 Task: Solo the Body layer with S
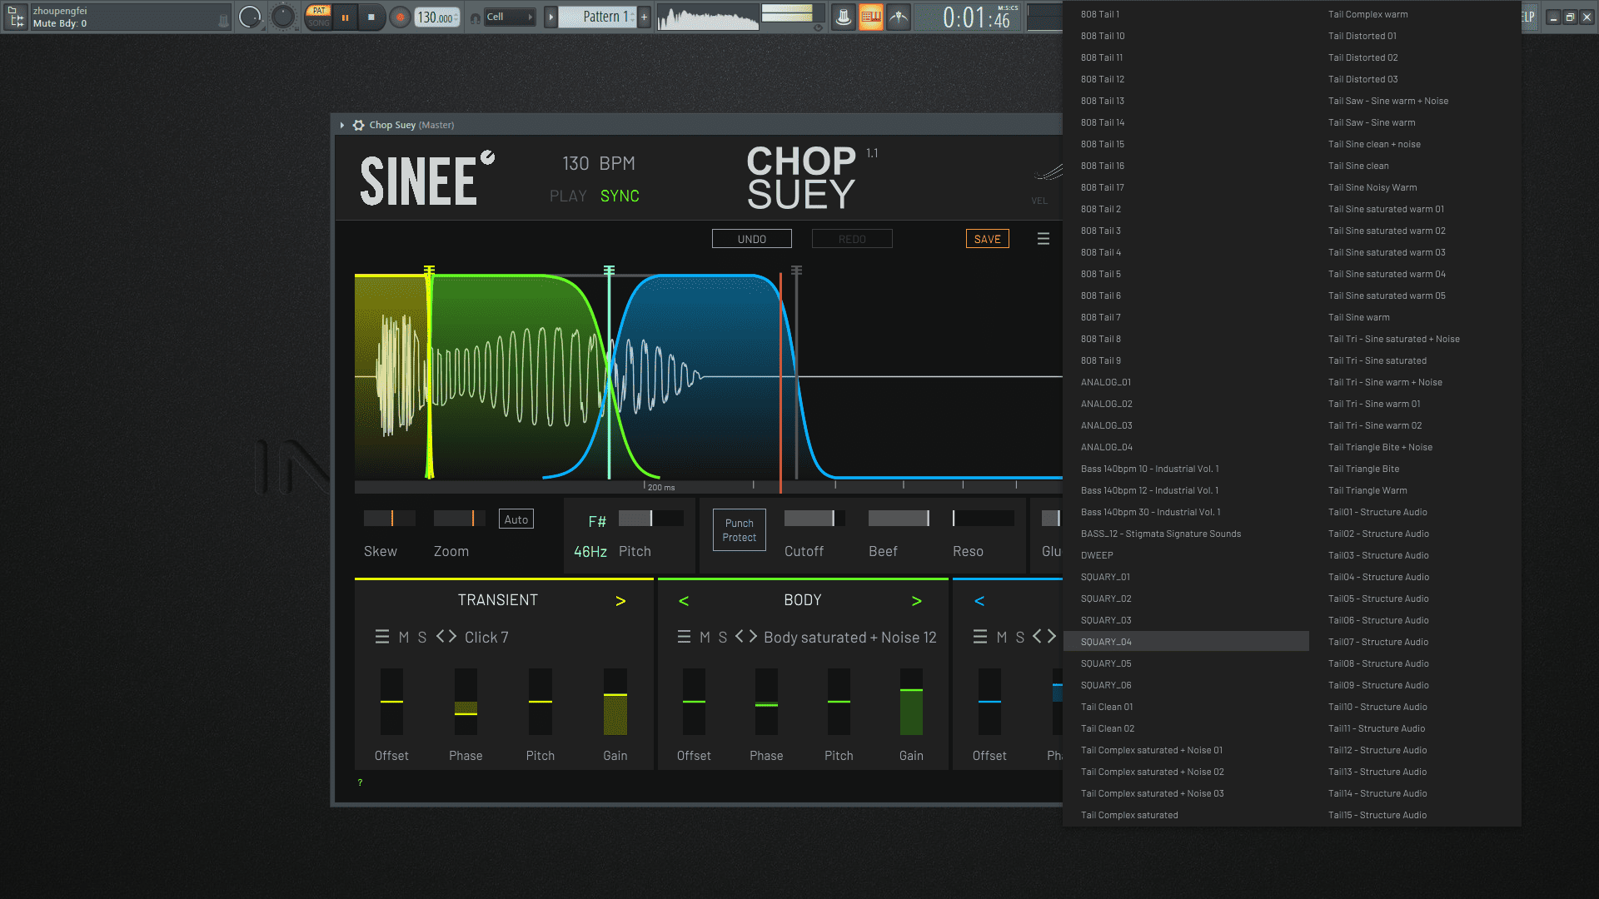click(722, 637)
